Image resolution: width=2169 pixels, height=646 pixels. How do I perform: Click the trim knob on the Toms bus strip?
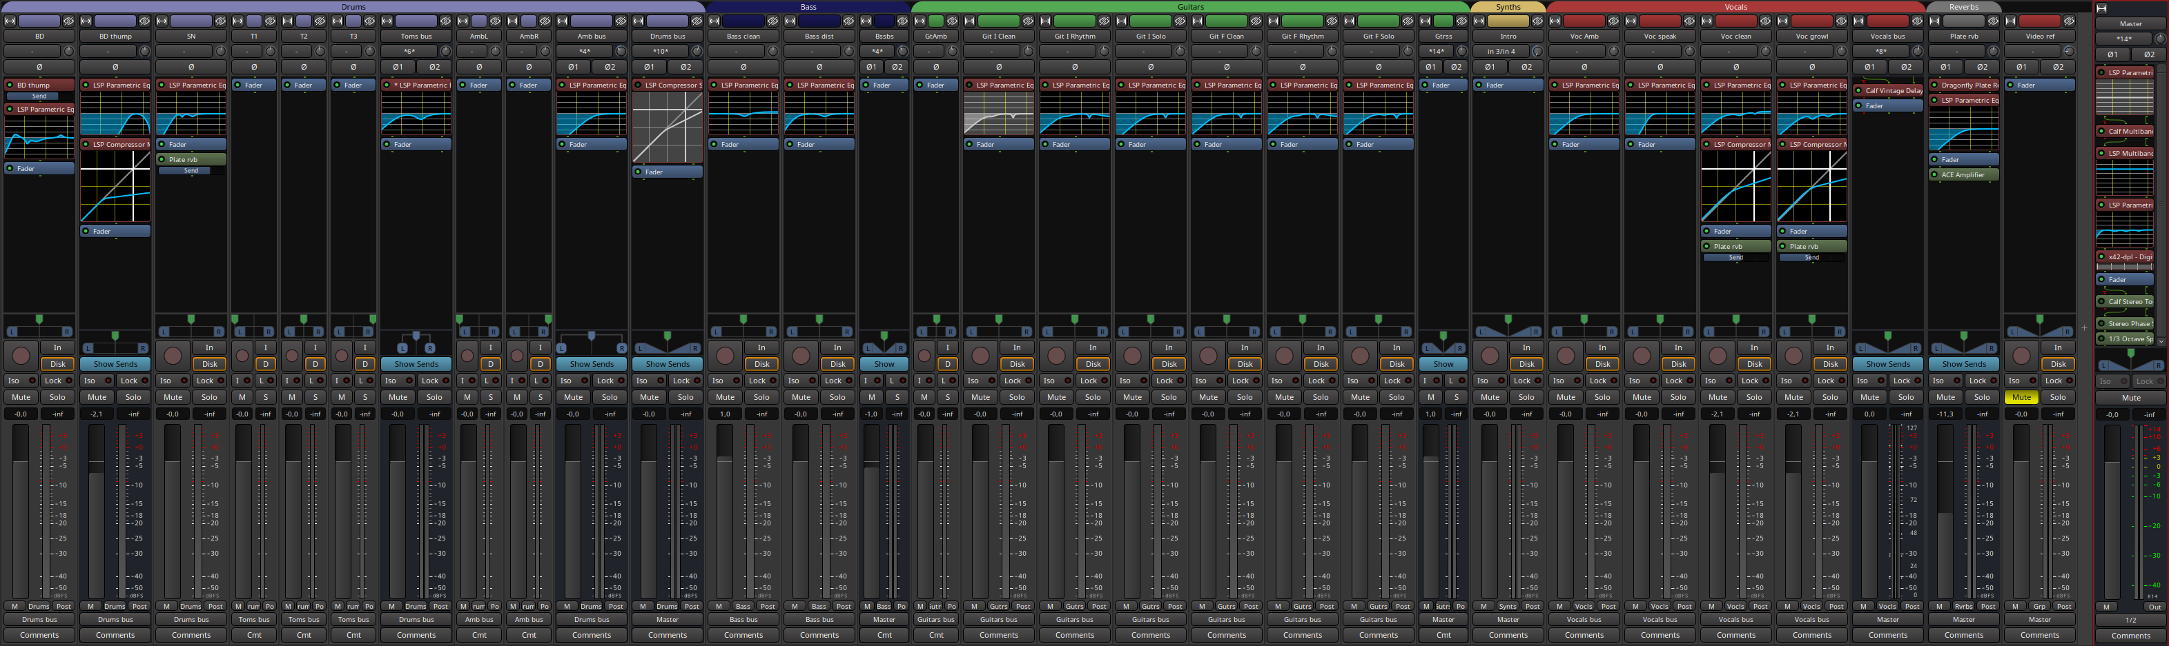click(x=445, y=51)
